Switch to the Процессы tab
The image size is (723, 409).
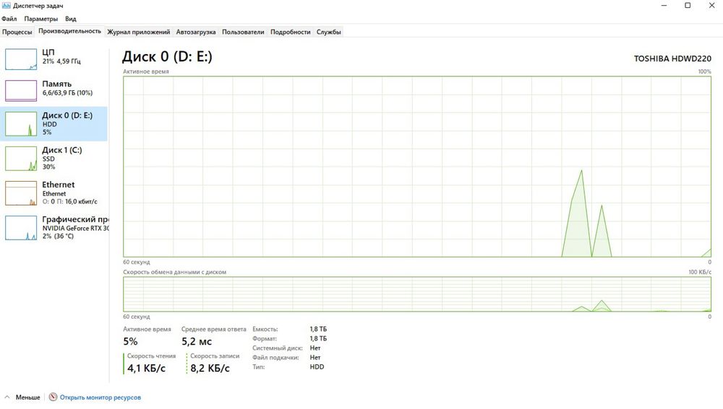(17, 32)
